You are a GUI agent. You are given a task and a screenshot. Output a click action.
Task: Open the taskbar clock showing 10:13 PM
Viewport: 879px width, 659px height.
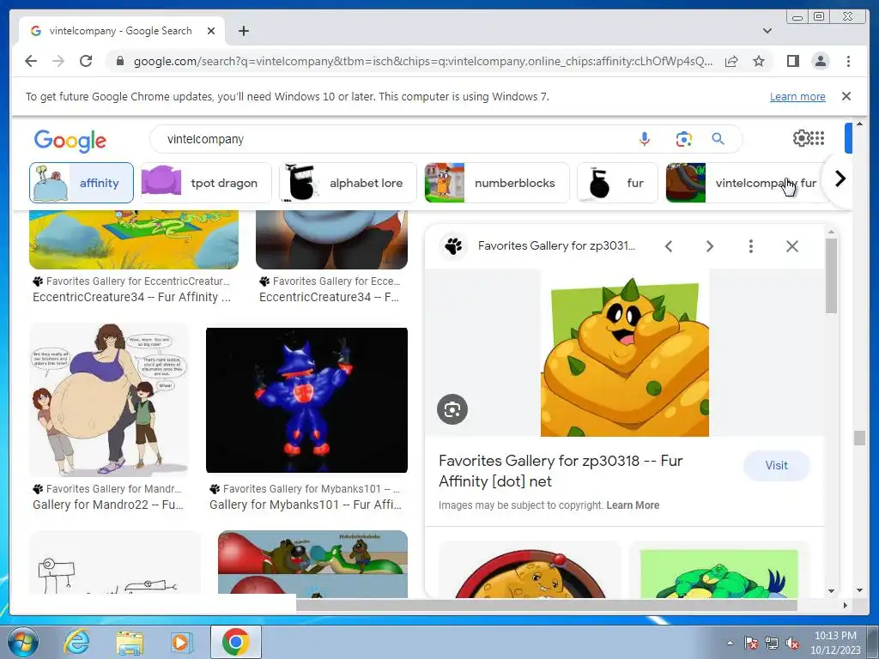click(835, 643)
